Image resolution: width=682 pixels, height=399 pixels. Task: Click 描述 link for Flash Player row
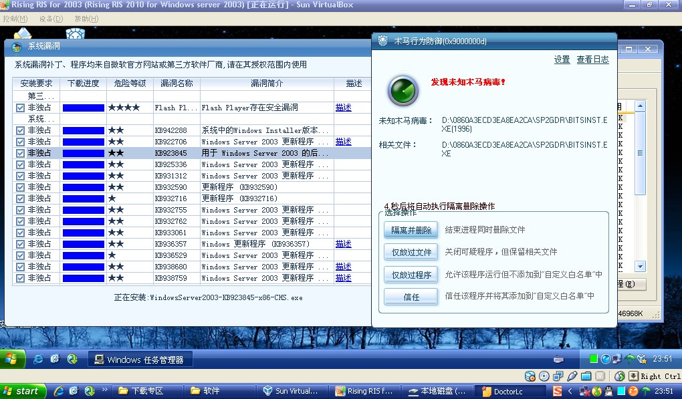343,108
